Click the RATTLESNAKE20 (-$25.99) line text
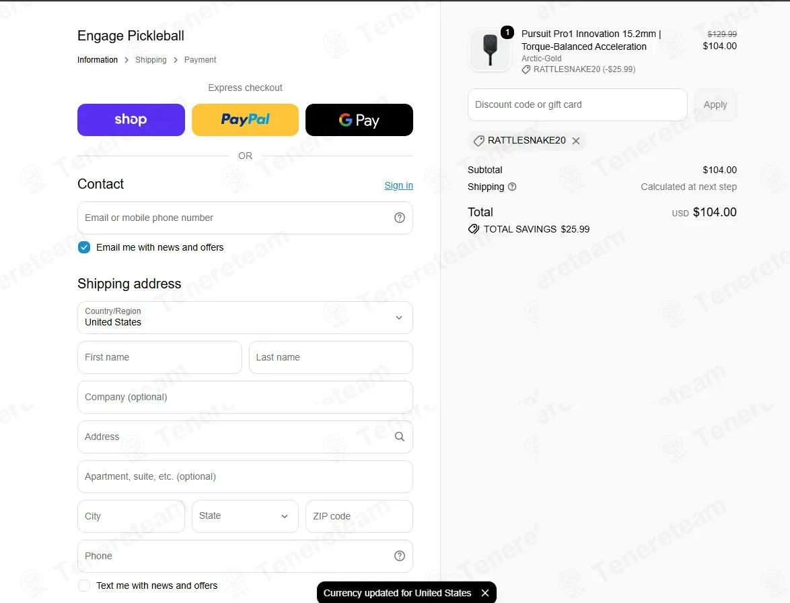790x603 pixels. coord(585,69)
